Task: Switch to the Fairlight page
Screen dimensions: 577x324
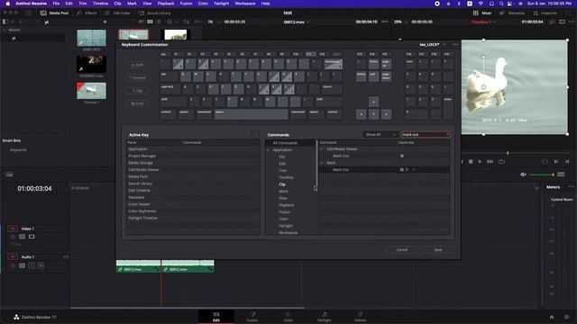Action: pos(325,317)
